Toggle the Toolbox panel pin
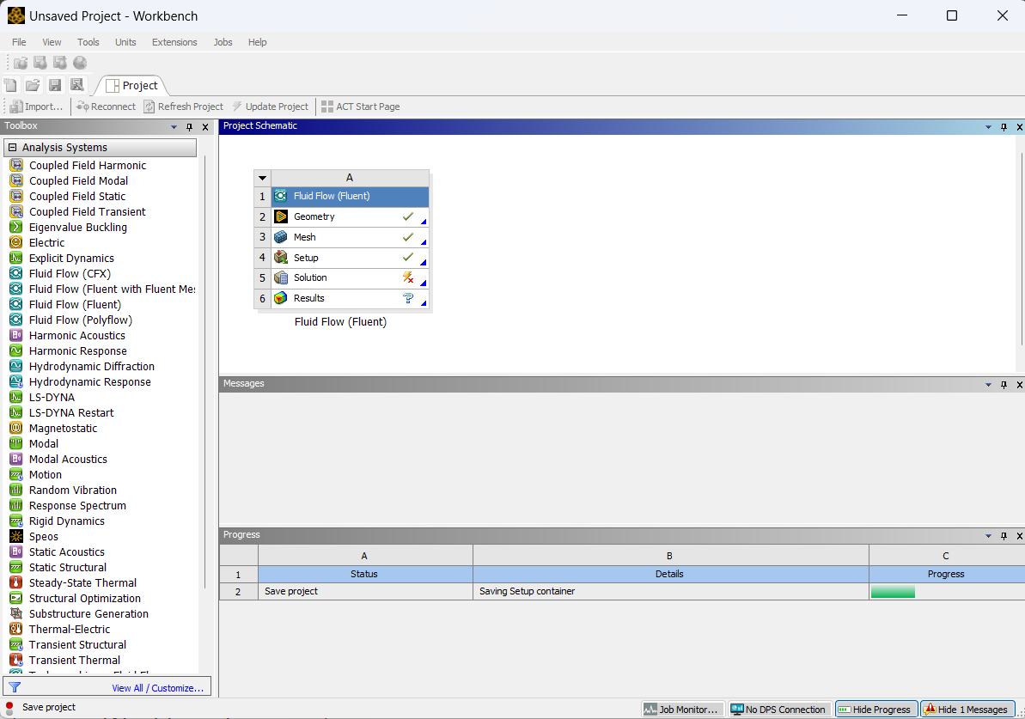The image size is (1025, 719). (190, 127)
